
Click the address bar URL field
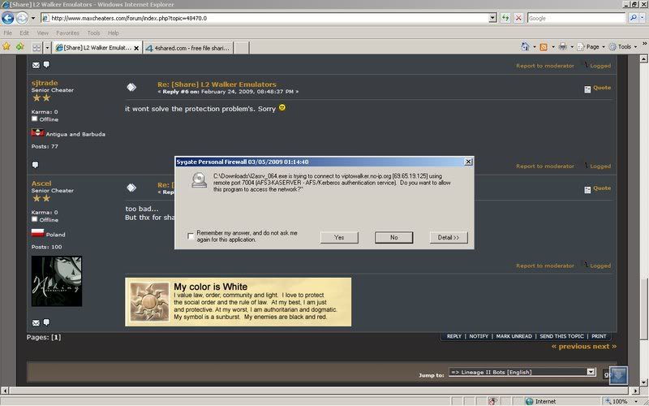(265, 18)
